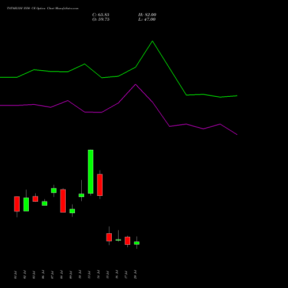The image size is (288, 288).
Task: Click the 09 Jul date label
Action: (x=71, y=275)
